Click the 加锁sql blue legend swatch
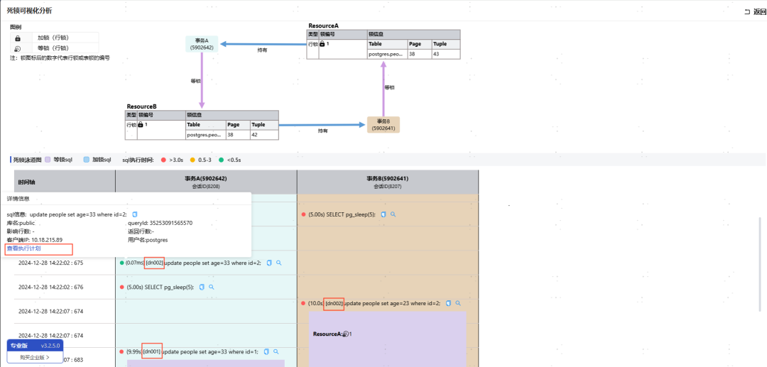This screenshot has width=767, height=367. tap(86, 159)
